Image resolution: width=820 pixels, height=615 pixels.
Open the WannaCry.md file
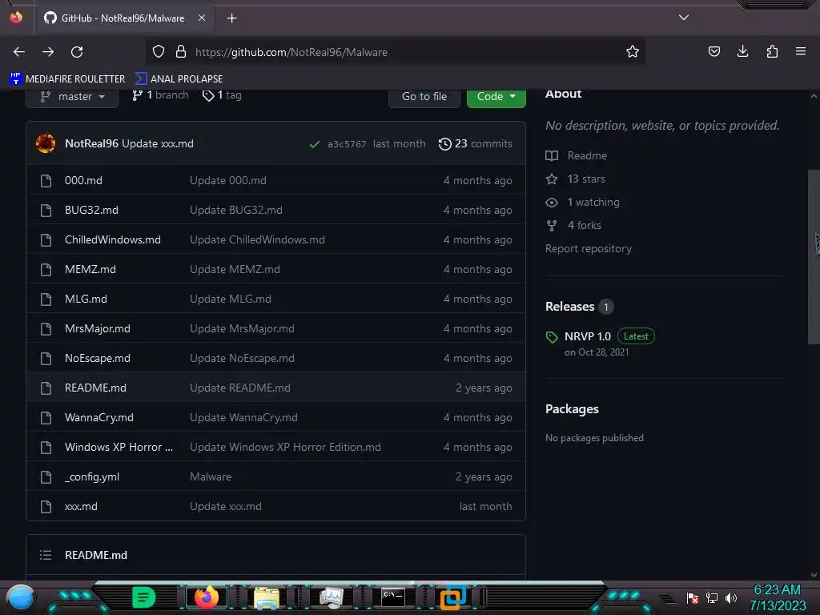(x=98, y=417)
